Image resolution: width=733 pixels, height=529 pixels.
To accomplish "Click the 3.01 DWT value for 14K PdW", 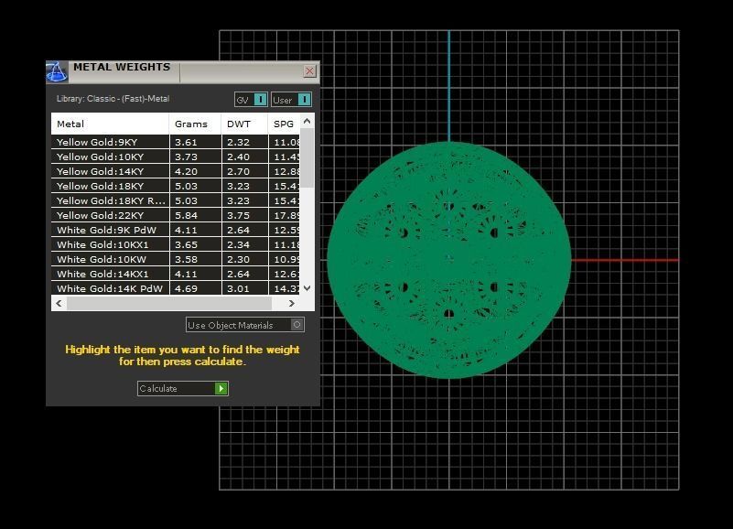I will click(239, 288).
